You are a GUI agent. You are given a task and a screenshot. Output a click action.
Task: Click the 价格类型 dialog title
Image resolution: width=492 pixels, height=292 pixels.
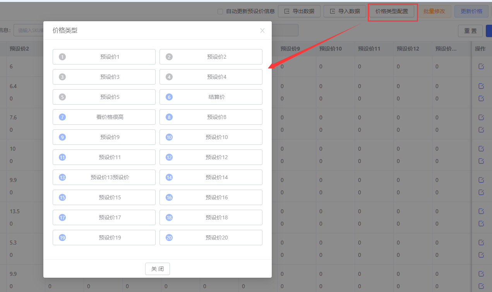[x=65, y=31]
